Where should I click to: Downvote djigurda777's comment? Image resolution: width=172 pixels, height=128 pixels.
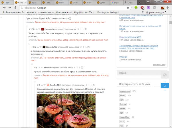click(x=40, y=47)
